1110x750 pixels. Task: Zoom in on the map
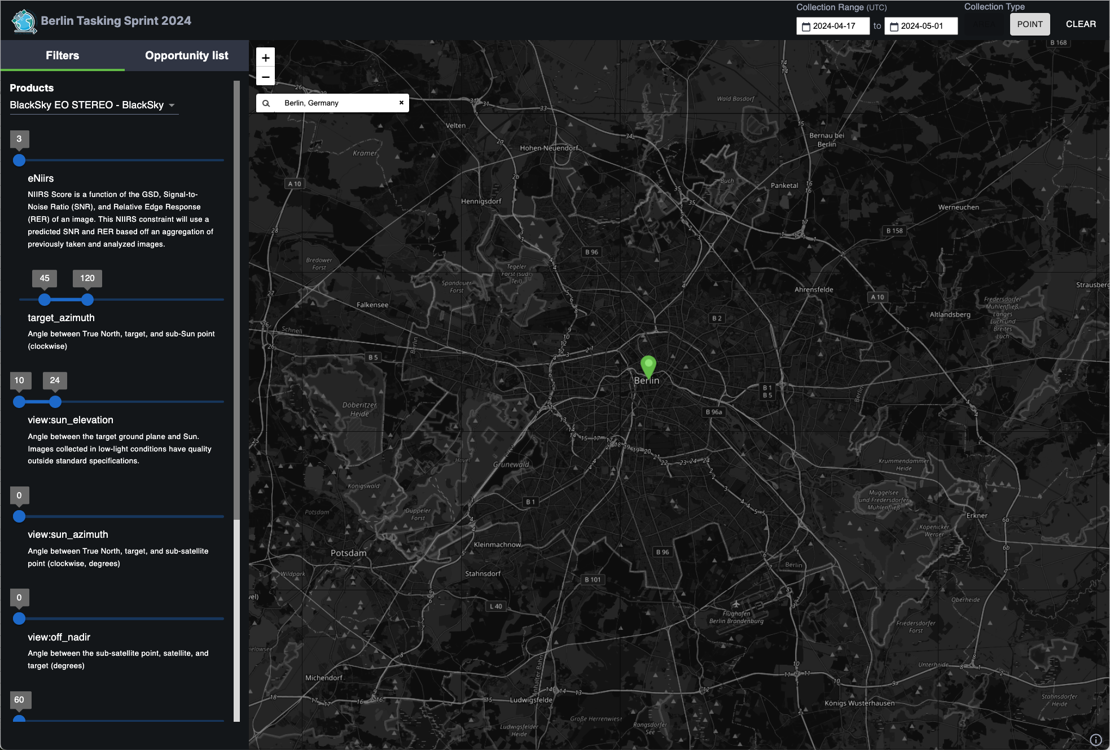[265, 58]
